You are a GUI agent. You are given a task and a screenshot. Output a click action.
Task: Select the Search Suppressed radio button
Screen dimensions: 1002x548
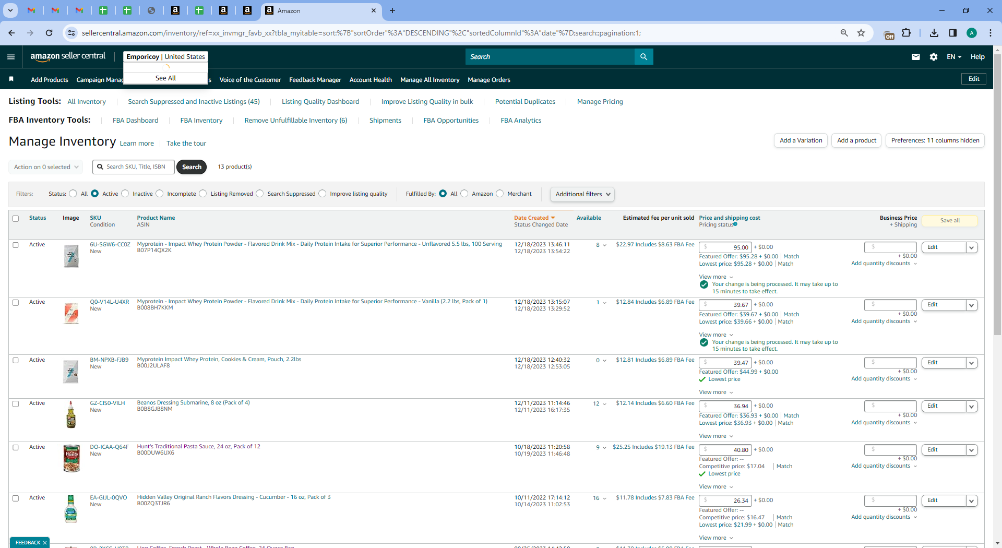click(x=260, y=194)
